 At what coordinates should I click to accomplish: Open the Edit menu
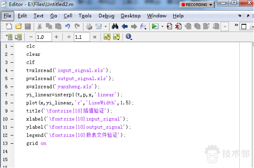(x=22, y=16)
